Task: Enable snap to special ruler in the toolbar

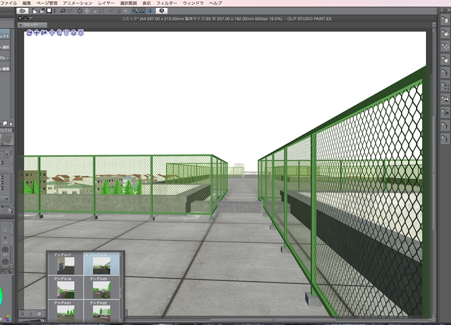Action: point(142,11)
